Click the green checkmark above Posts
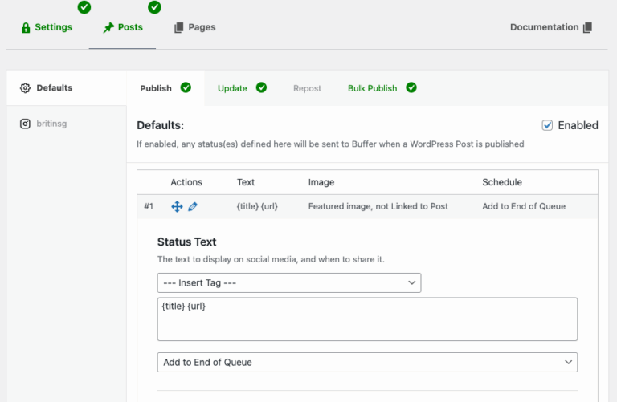The width and height of the screenshot is (617, 402). coord(154,7)
